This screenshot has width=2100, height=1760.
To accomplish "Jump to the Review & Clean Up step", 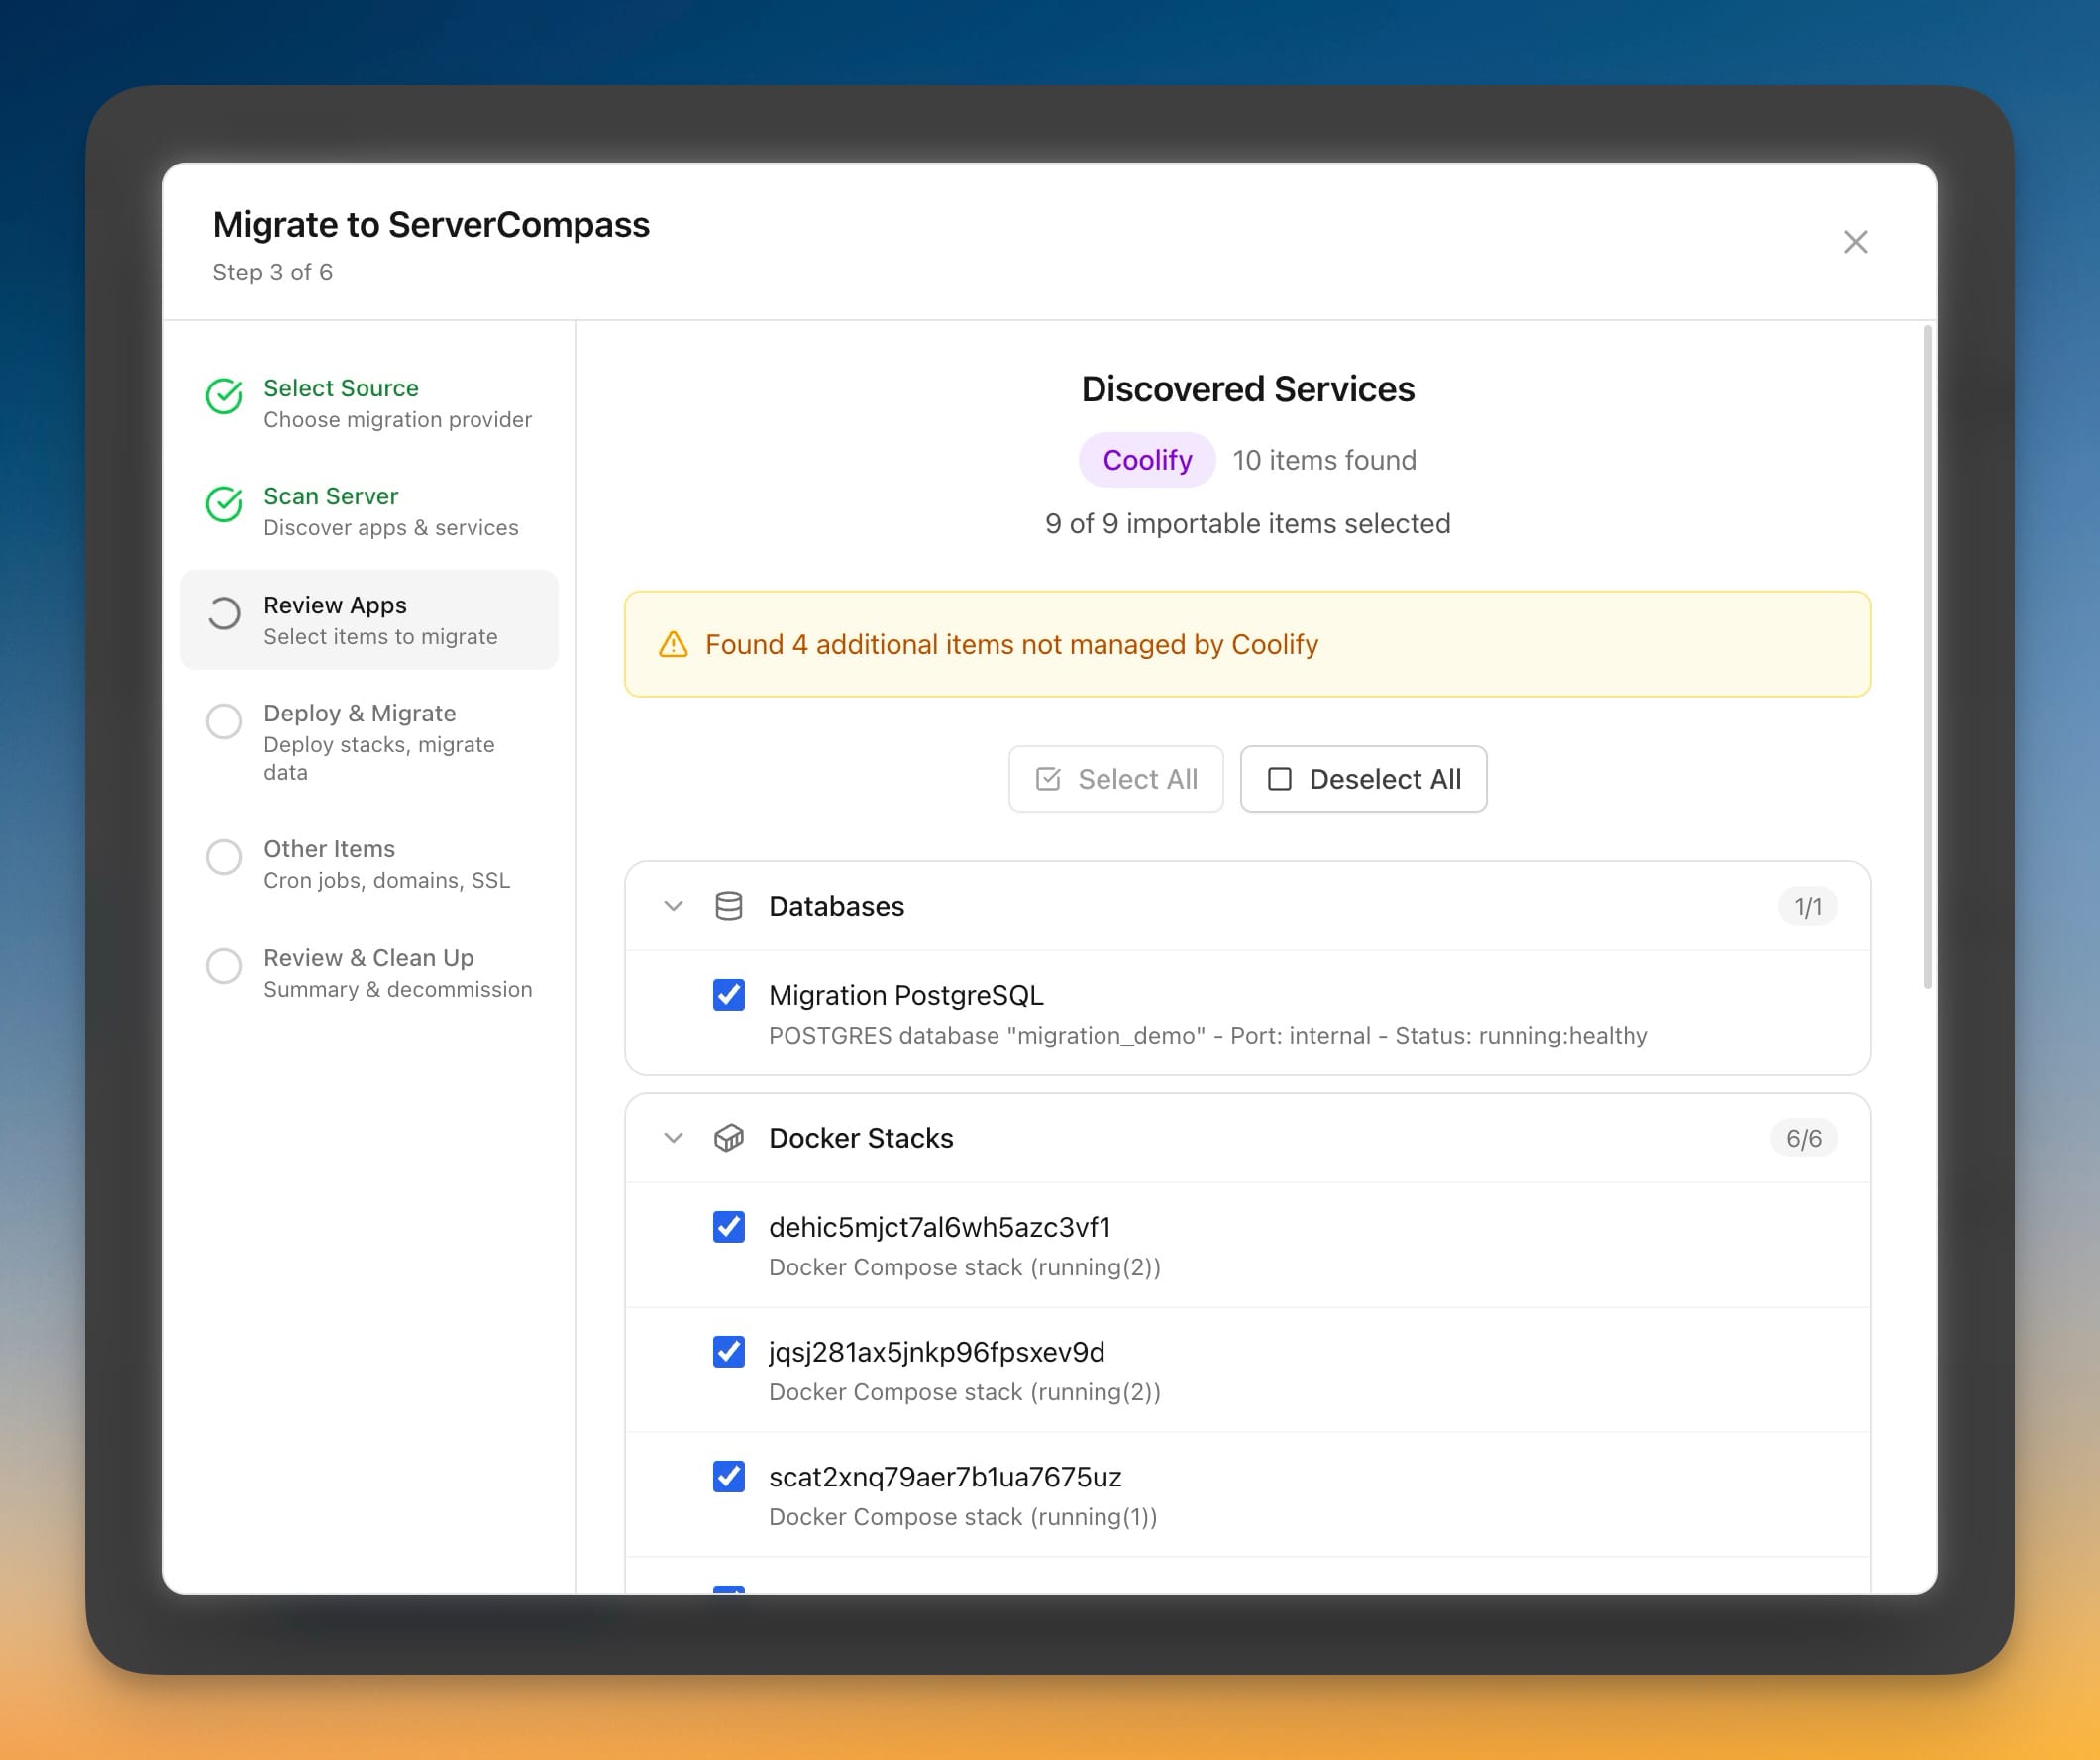I will (x=369, y=973).
